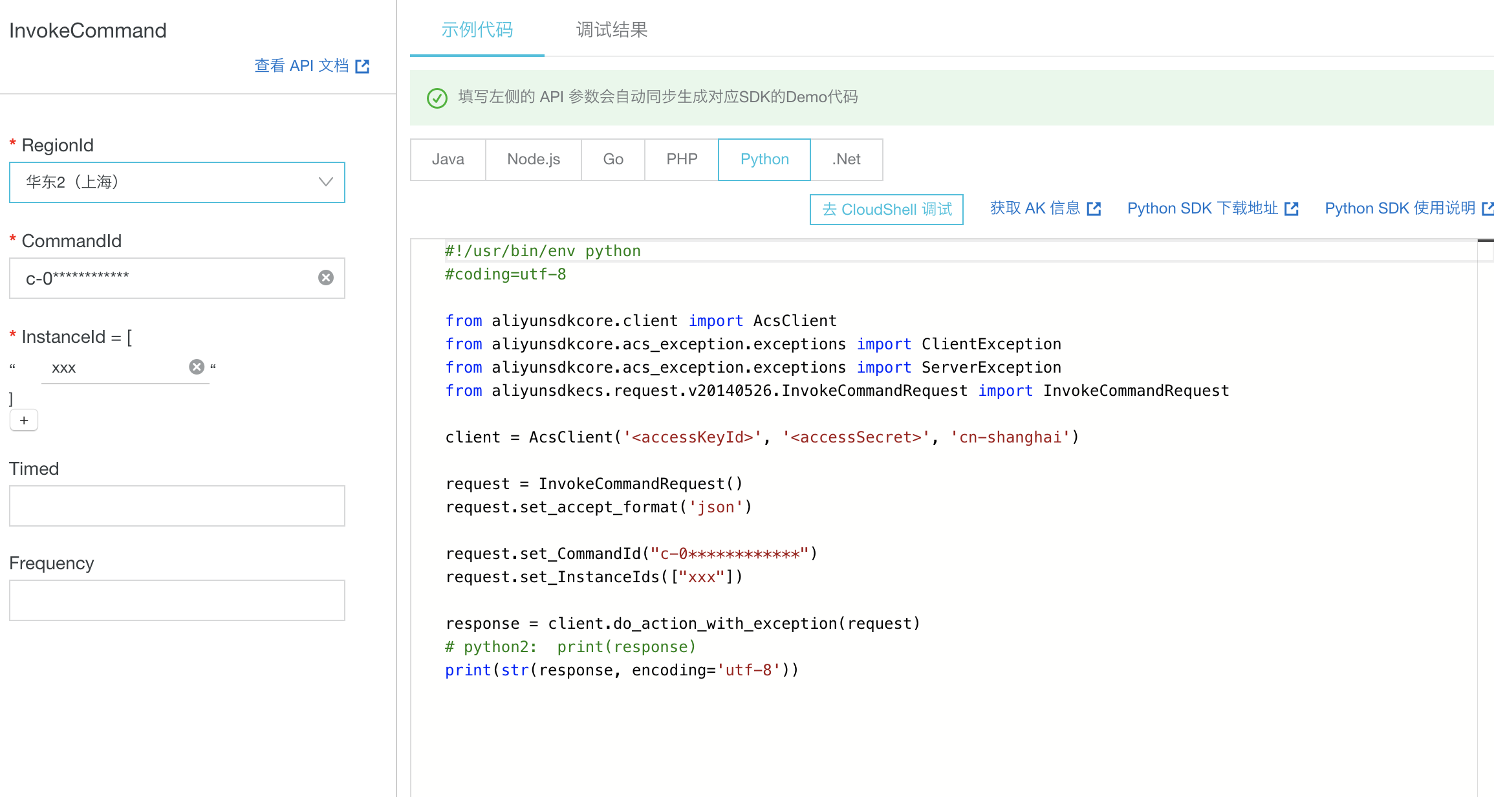The image size is (1494, 797).
Task: Click the green checkmark icon in info banner
Action: pos(437,98)
